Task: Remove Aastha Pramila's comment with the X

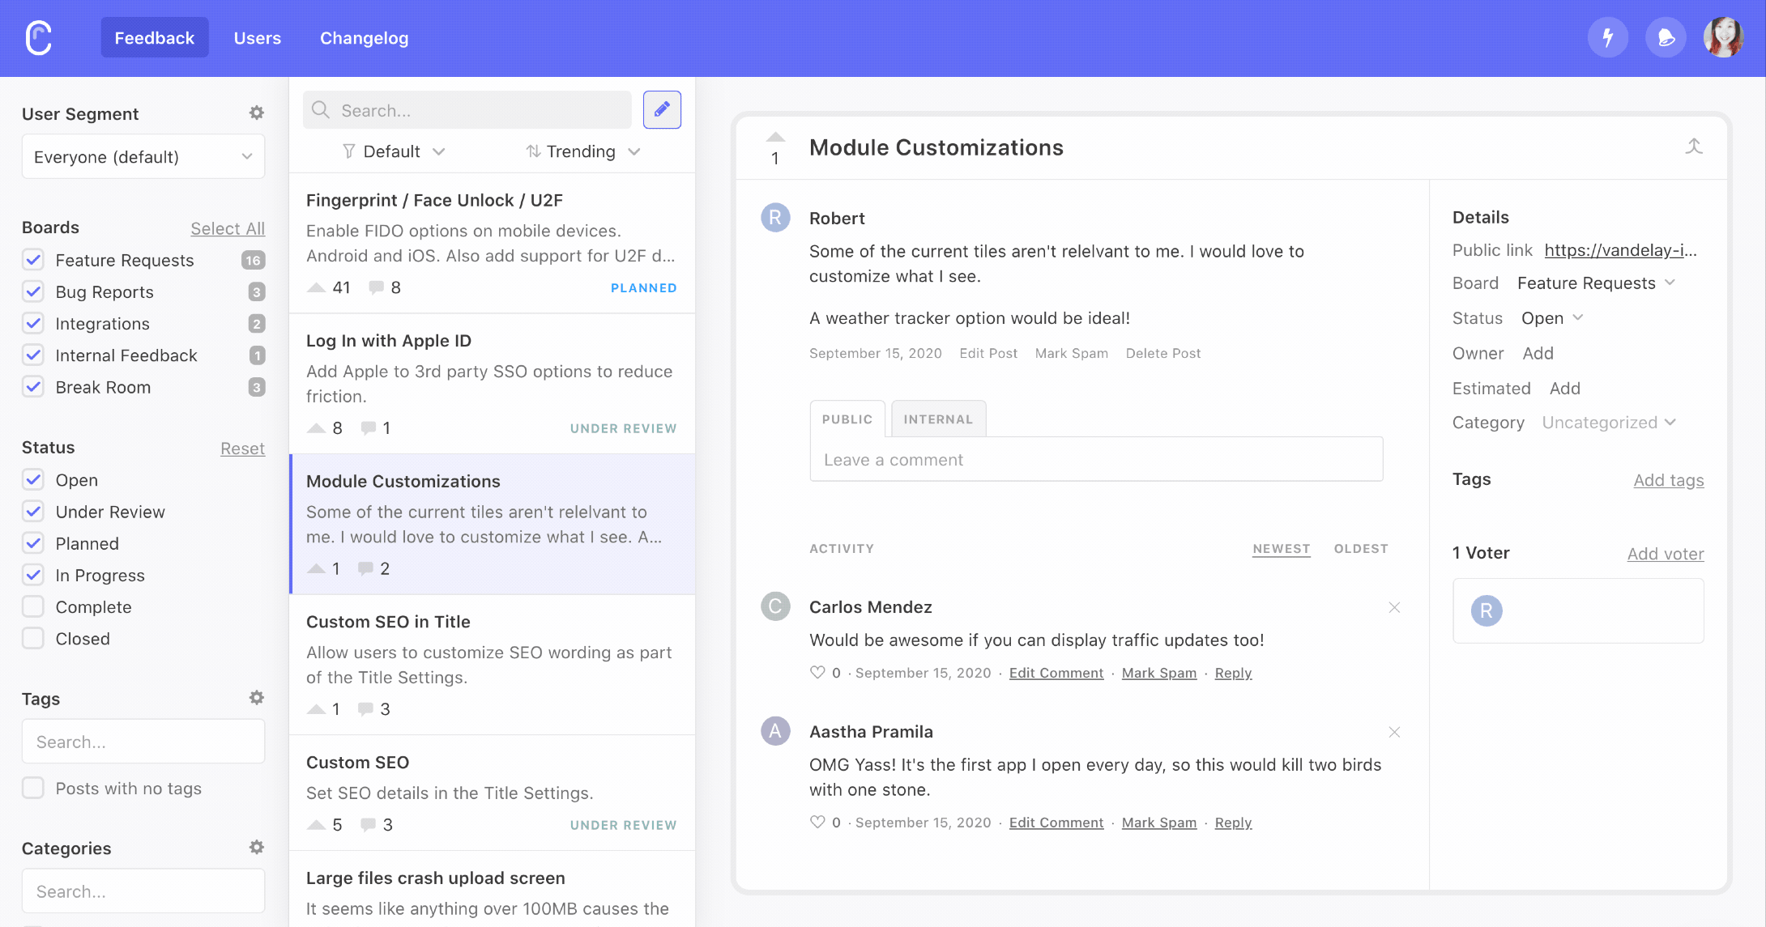Action: tap(1394, 732)
